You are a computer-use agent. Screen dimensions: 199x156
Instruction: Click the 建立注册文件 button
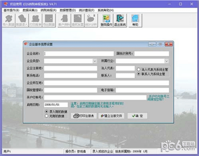[111, 116]
